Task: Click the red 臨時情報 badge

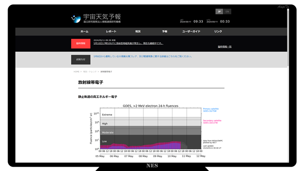Action: (x=81, y=44)
